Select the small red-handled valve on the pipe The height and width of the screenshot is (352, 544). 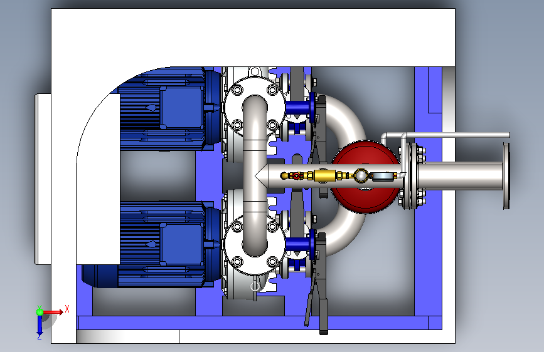pos(296,175)
